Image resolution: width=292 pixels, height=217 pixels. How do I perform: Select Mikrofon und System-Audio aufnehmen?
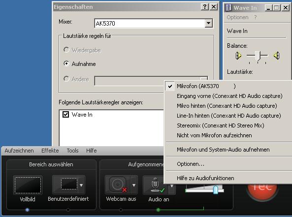click(228, 150)
